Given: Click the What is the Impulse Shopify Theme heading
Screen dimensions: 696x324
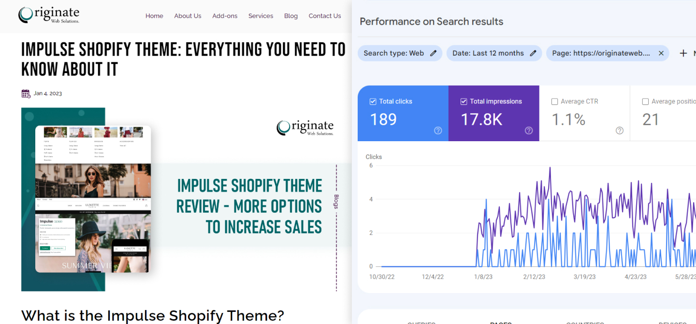Looking at the screenshot, I should (x=153, y=315).
